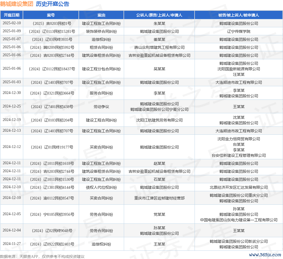Click case number (2025)吉0203民初1号
This screenshot has height=259, width=283.
(x=52, y=23)
